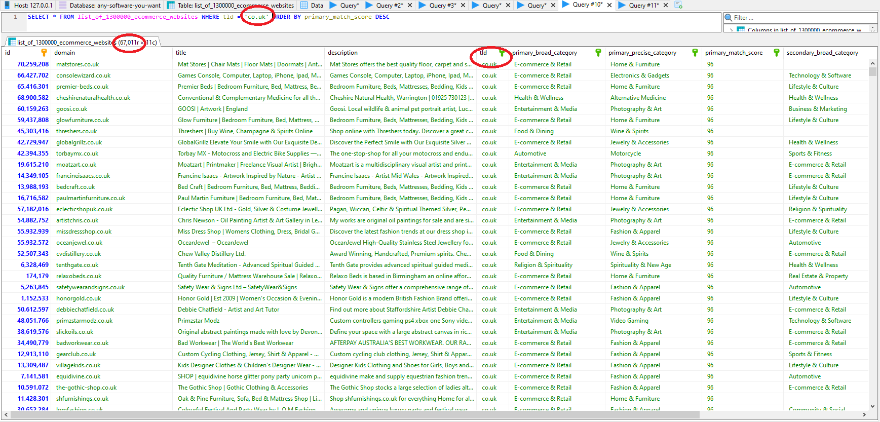Screen dimensions: 880x422
Task: Click the vertical scrollbar thumb
Action: [x=872, y=71]
